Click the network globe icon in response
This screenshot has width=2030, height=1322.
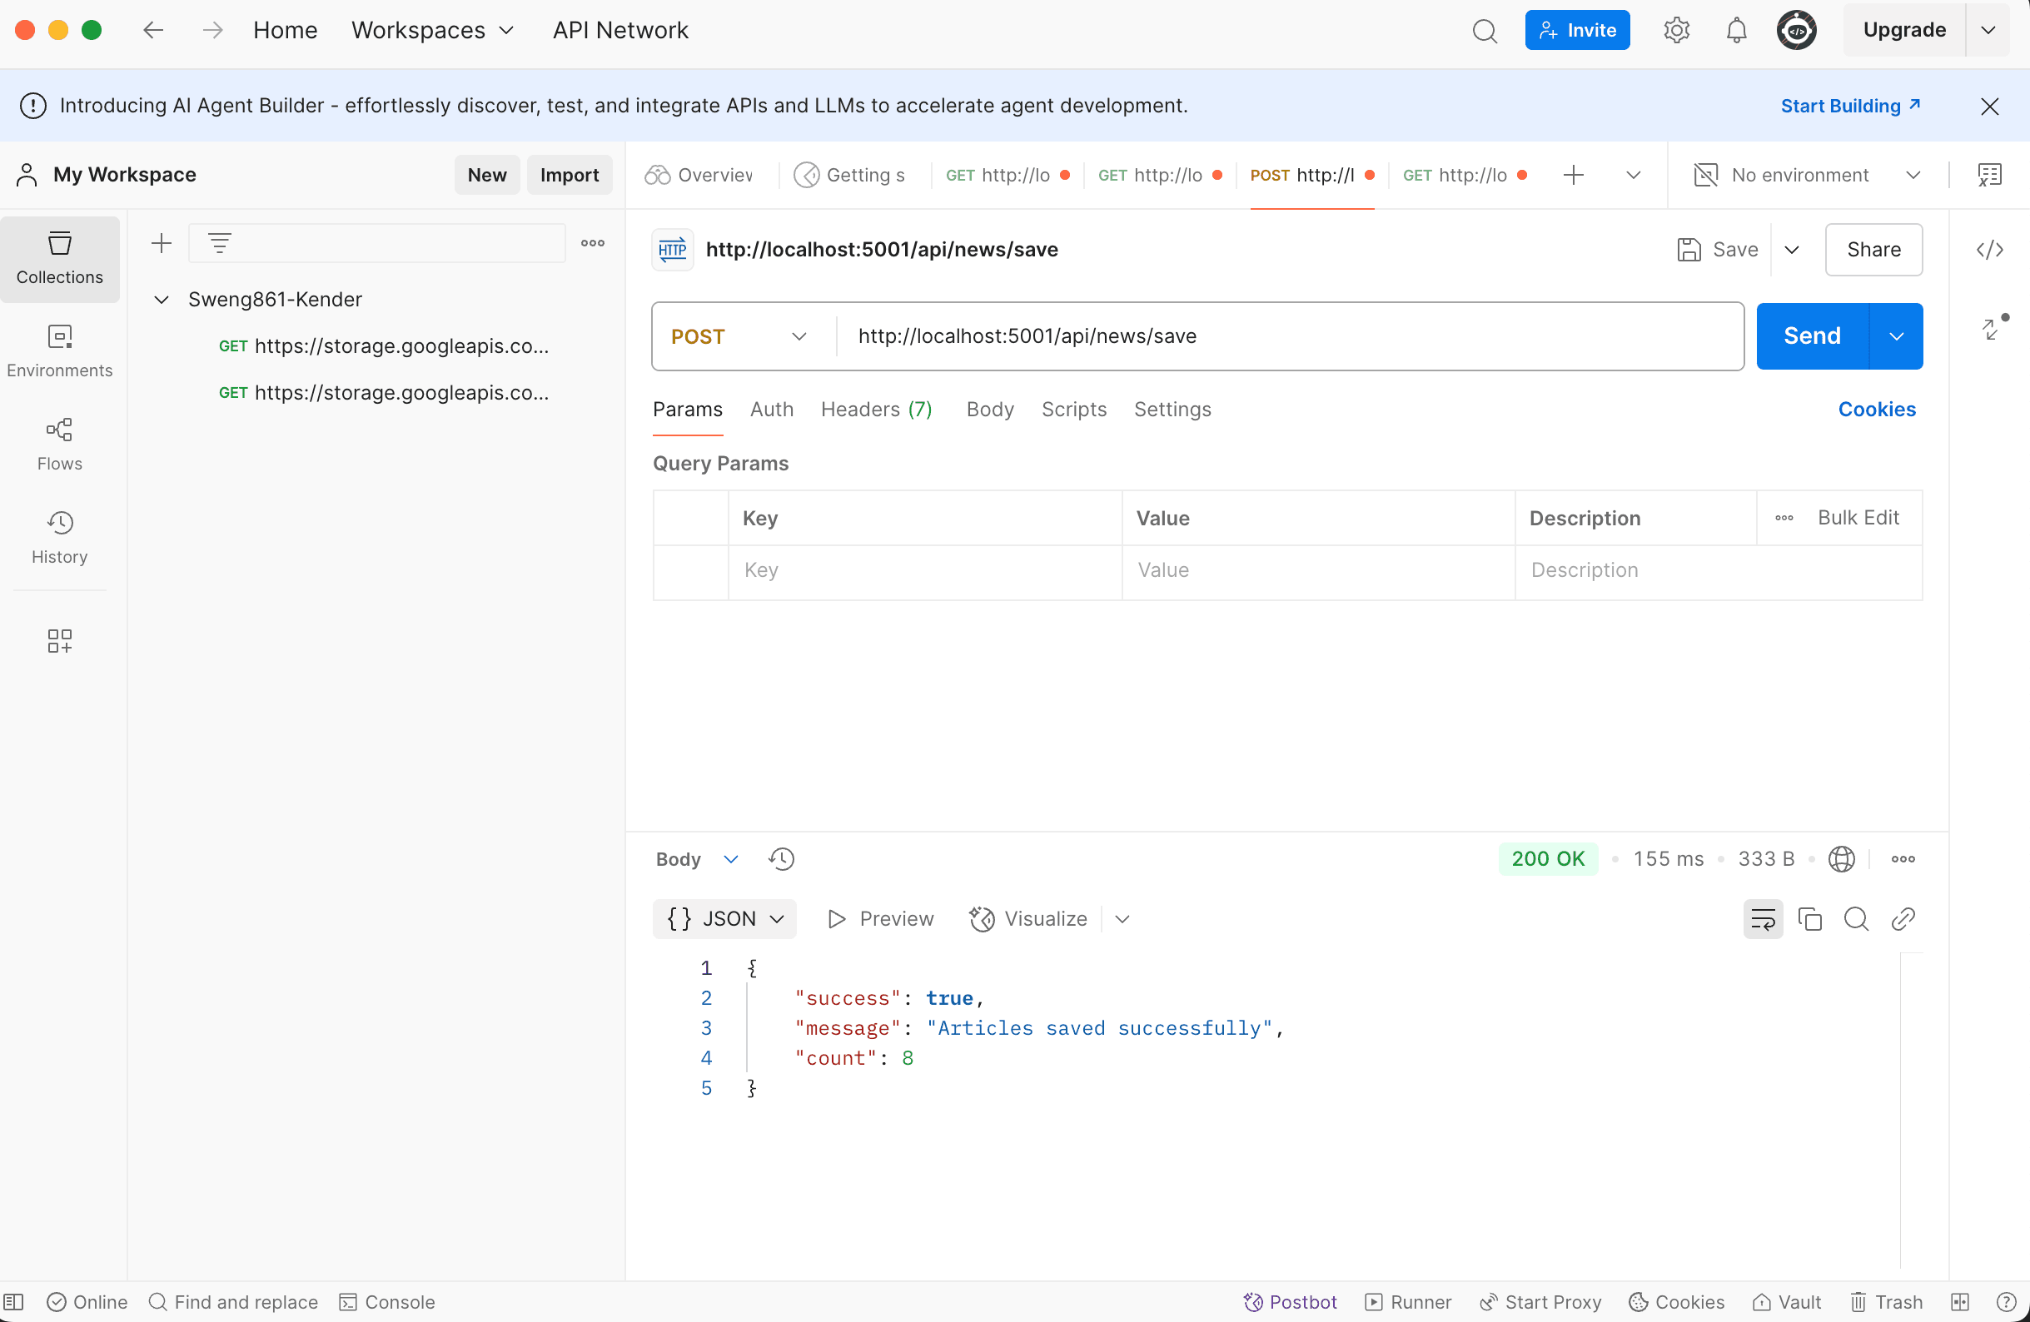(1842, 859)
